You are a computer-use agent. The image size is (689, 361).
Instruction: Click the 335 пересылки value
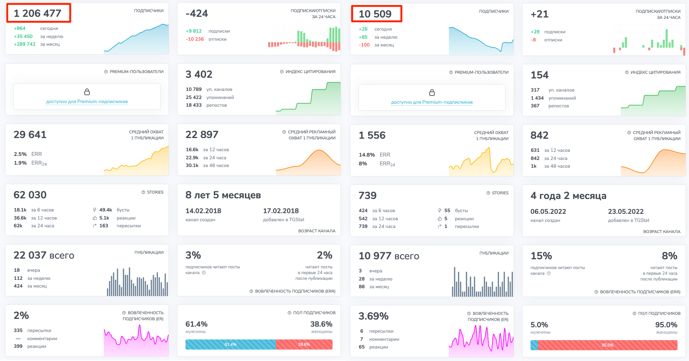[x=18, y=330]
